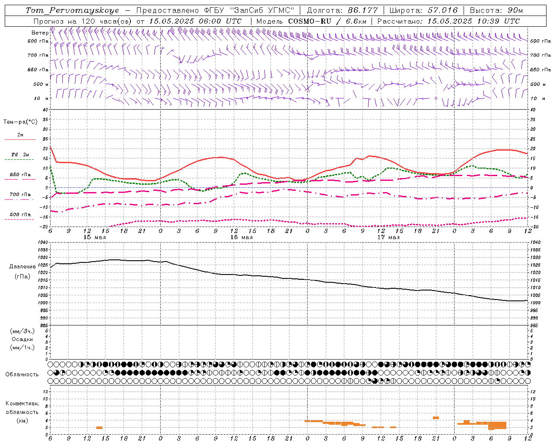Click the Конвективн. convective cloud label
Viewport: 553px width, 442px height.
click(x=22, y=404)
